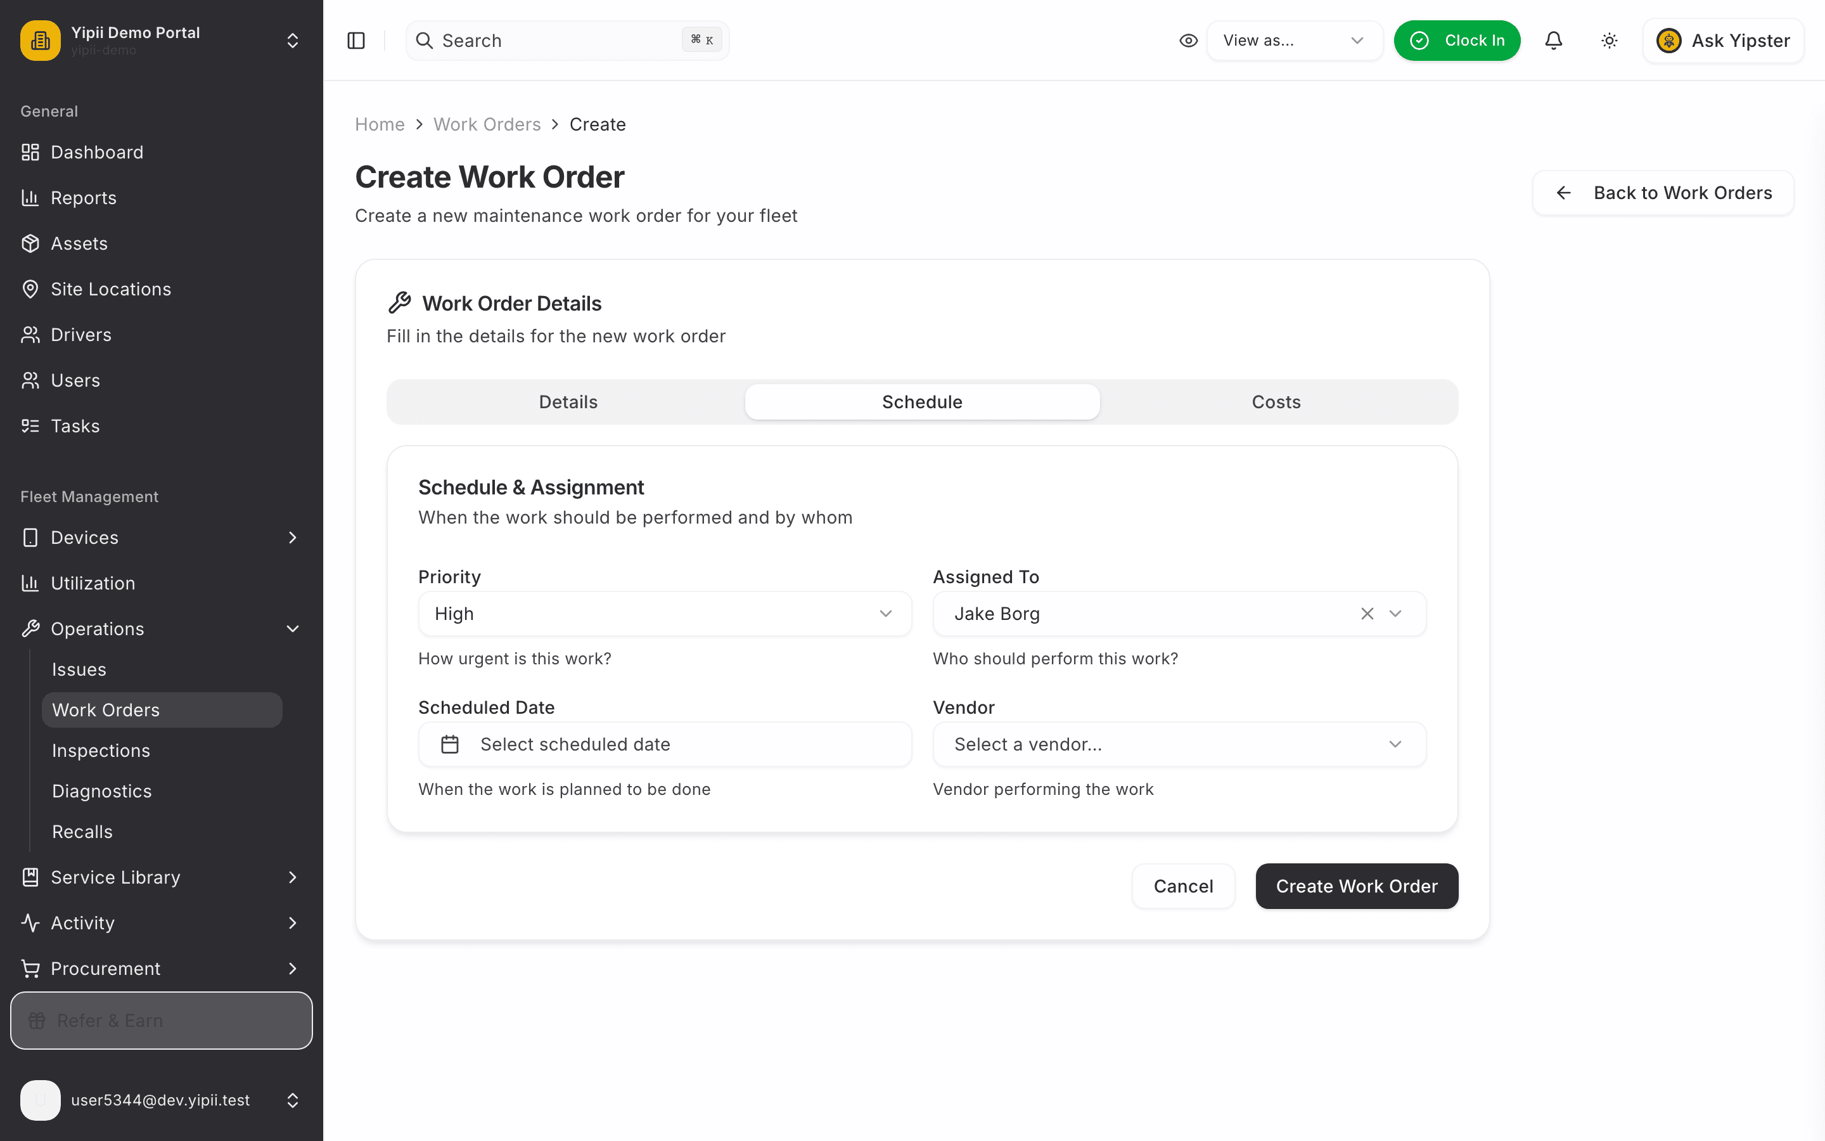This screenshot has width=1825, height=1141.
Task: Click Back to Work Orders button
Action: (x=1663, y=193)
